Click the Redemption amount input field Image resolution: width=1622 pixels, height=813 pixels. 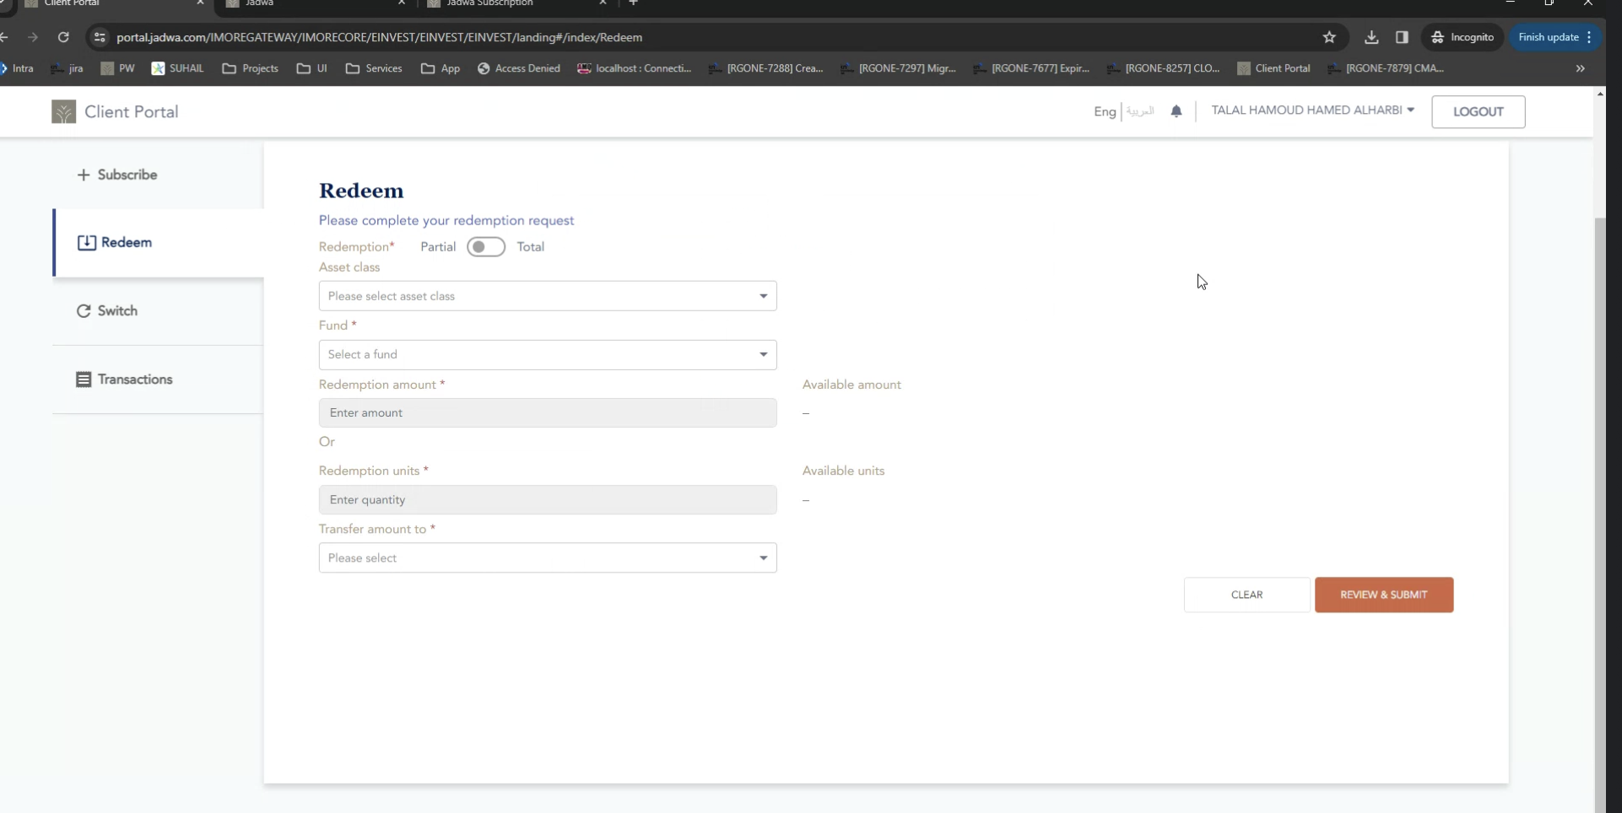tap(548, 413)
